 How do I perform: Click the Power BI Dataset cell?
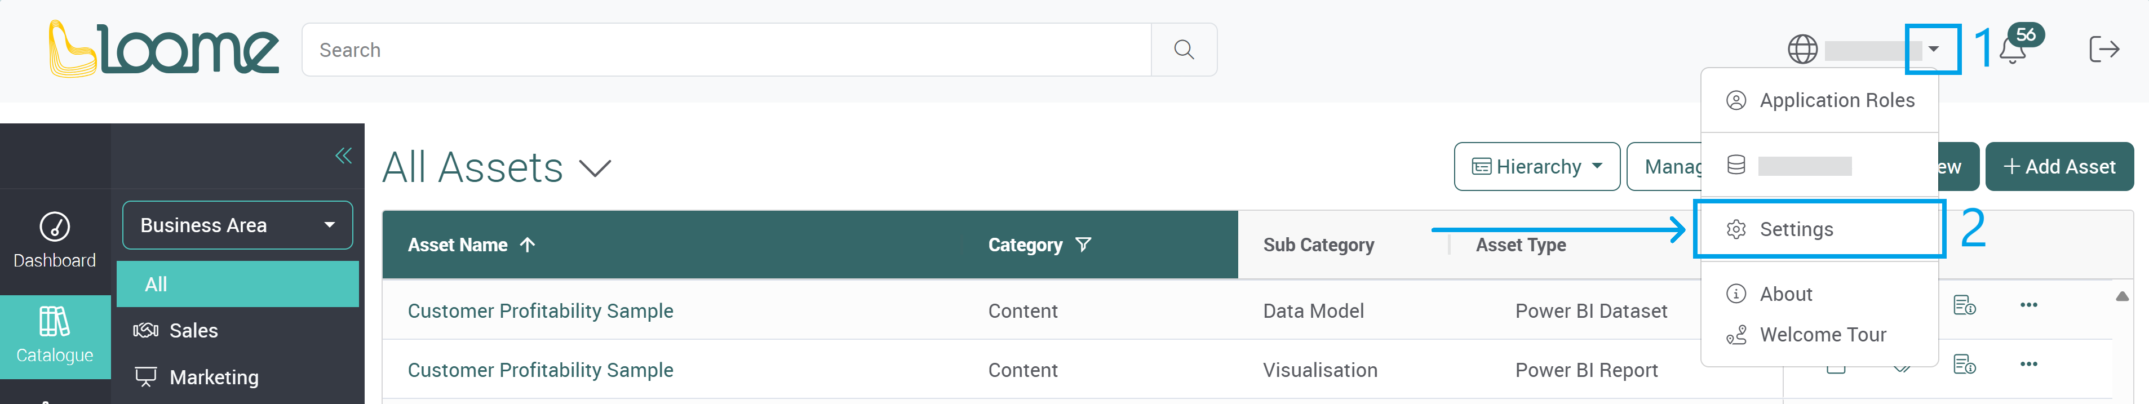point(1591,310)
